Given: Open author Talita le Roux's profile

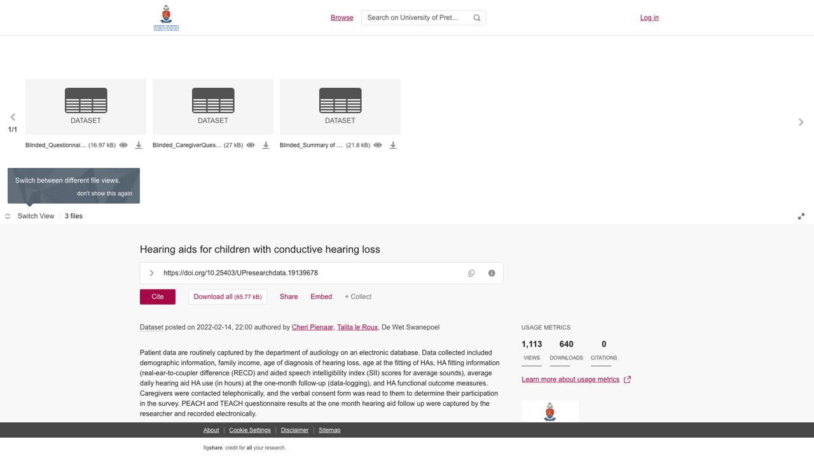Looking at the screenshot, I should tap(357, 327).
